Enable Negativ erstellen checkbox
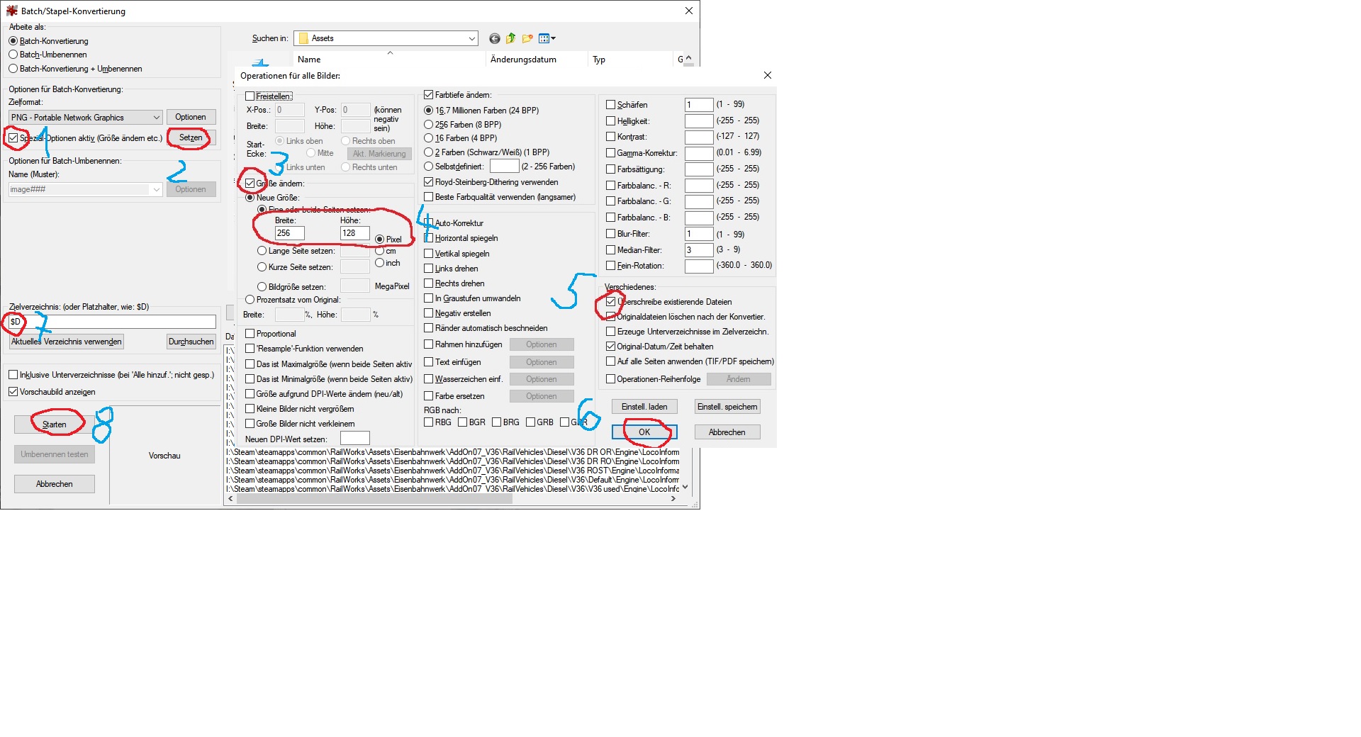This screenshot has width=1361, height=737. pos(428,313)
